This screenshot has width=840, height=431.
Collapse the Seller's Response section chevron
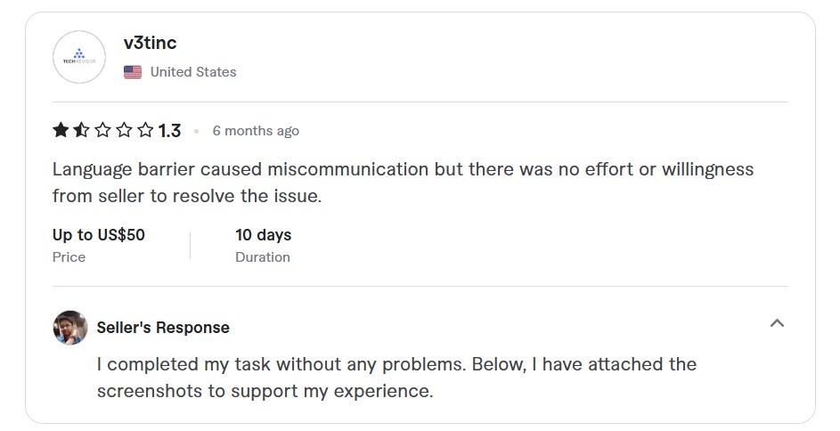(x=777, y=323)
